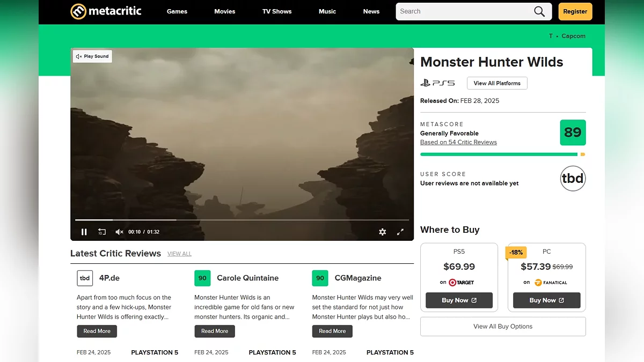Open the Carole Quintaine publication link
The width and height of the screenshot is (644, 362).
point(248,278)
